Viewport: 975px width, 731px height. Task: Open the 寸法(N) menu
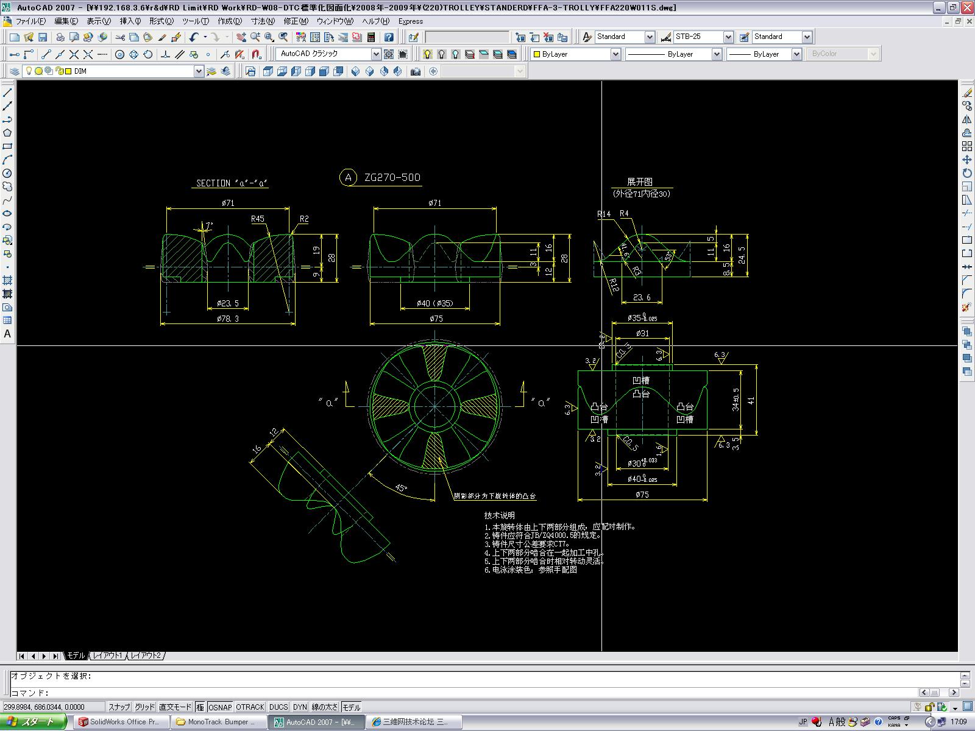[263, 21]
